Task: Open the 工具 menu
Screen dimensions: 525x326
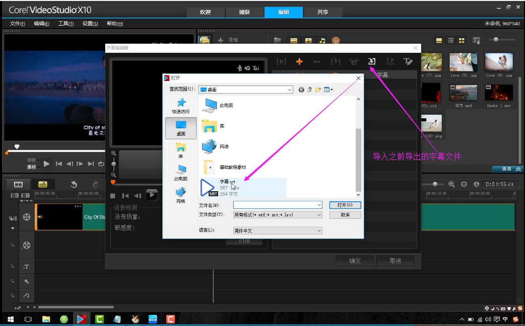Action: click(x=65, y=24)
